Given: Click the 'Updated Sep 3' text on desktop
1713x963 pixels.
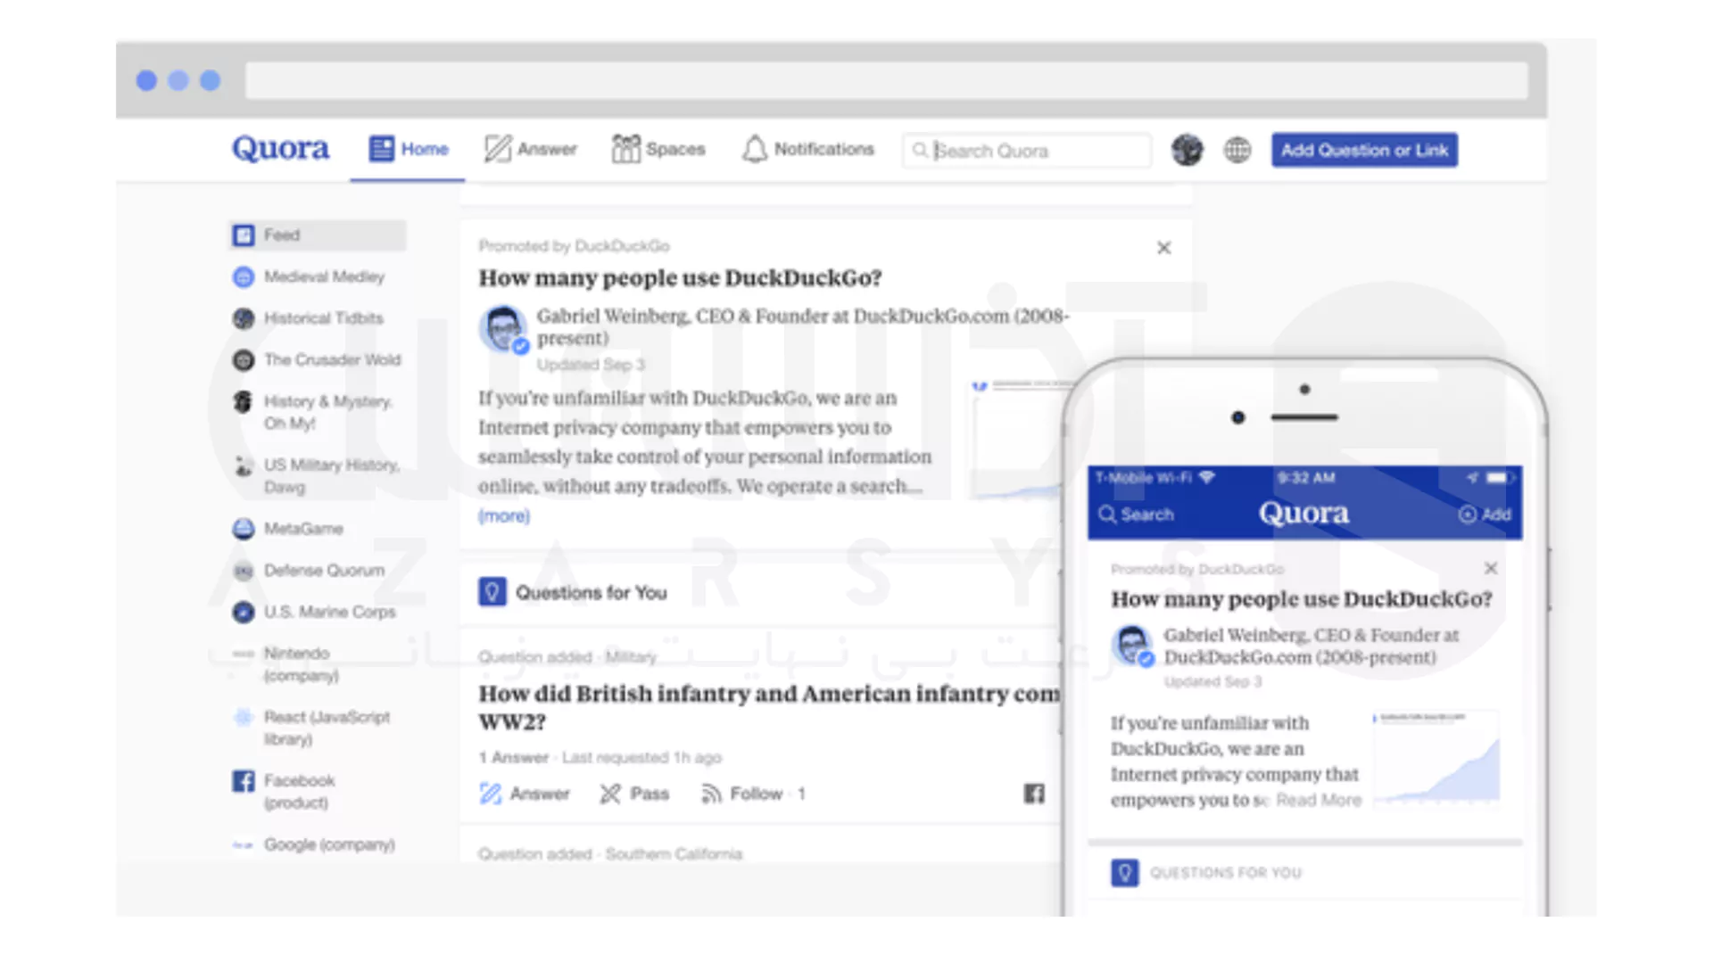Looking at the screenshot, I should click(x=591, y=365).
